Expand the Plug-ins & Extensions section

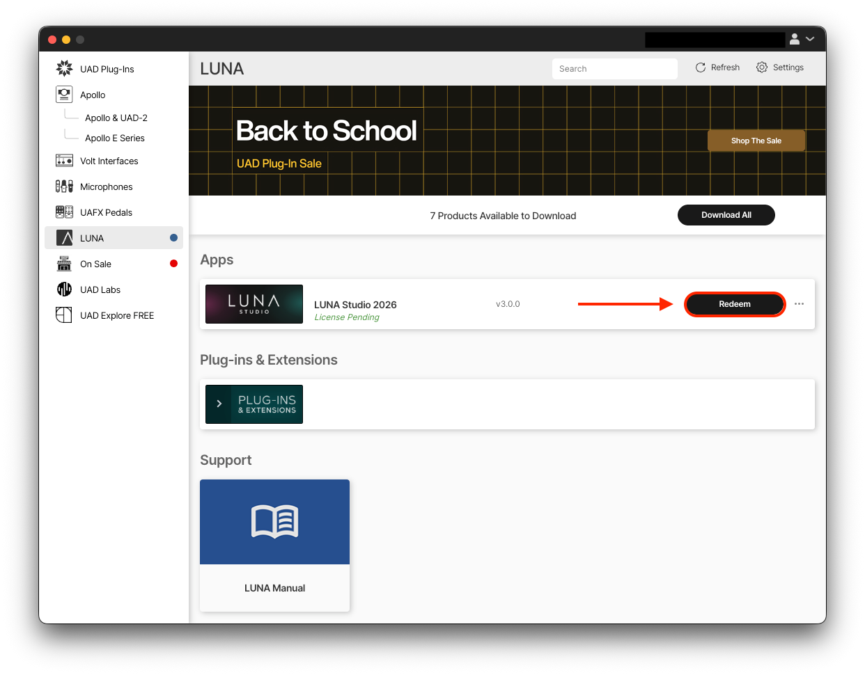[219, 404]
